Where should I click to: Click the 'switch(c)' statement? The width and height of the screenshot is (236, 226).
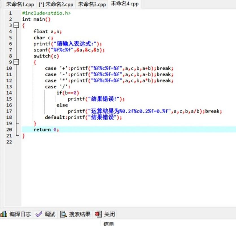[46, 56]
